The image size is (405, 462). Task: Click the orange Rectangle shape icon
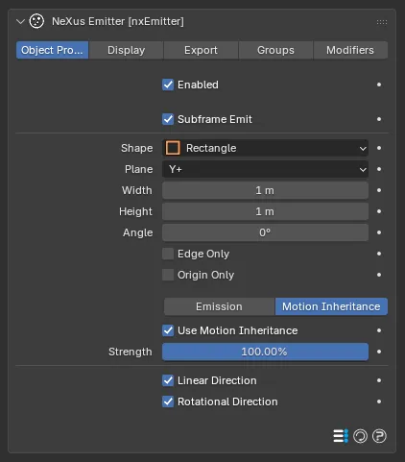click(173, 148)
